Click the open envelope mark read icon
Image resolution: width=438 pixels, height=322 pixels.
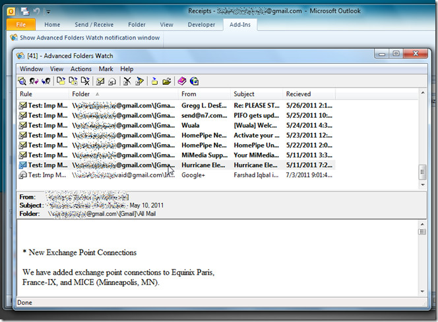[x=112, y=81]
